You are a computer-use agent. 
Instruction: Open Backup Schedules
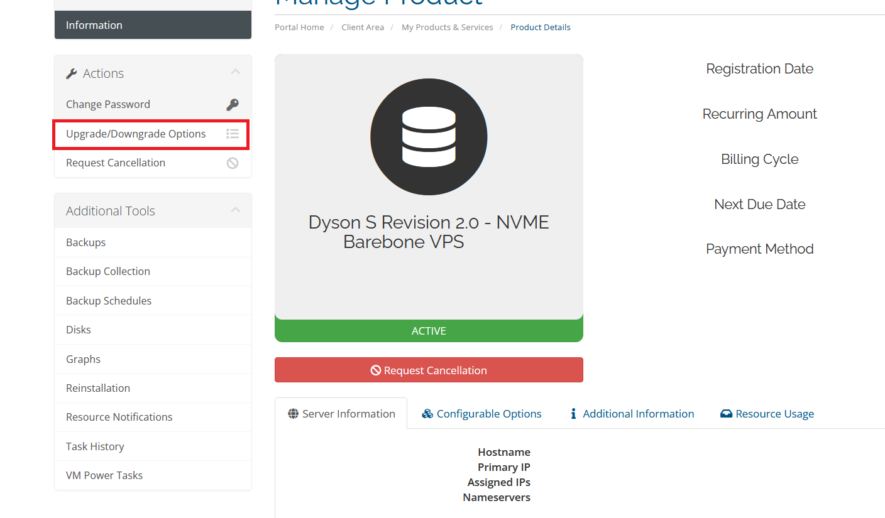(x=153, y=301)
